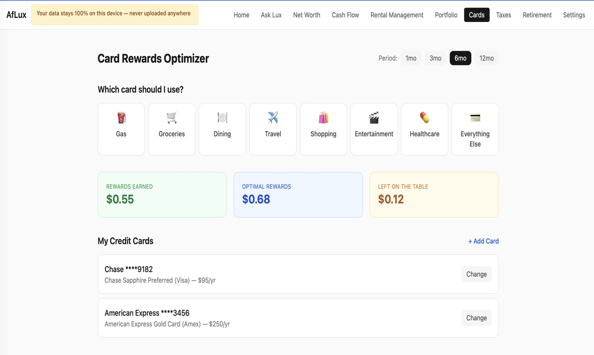The image size is (594, 355).
Task: Click 'Which card should I use?' text
Action: [x=140, y=89]
